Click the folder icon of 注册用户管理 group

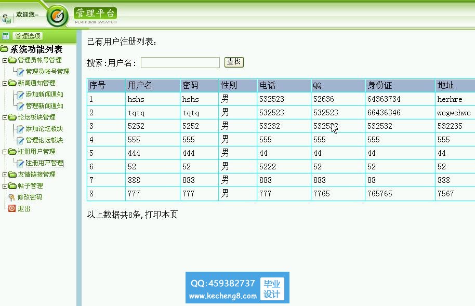click(x=12, y=152)
